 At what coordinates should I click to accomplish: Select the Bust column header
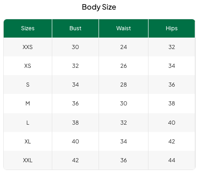tap(75, 28)
